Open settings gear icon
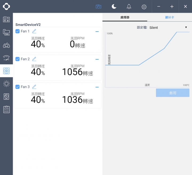The image size is (192, 175). (144, 7)
